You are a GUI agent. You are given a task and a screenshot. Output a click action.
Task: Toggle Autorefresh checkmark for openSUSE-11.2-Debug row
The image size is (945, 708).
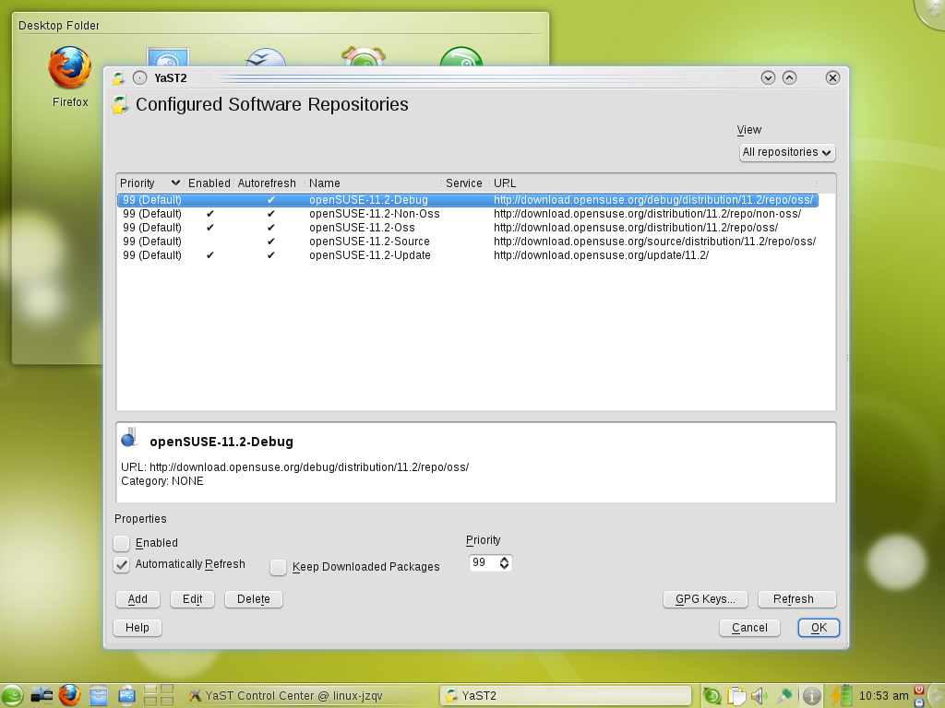(271, 200)
